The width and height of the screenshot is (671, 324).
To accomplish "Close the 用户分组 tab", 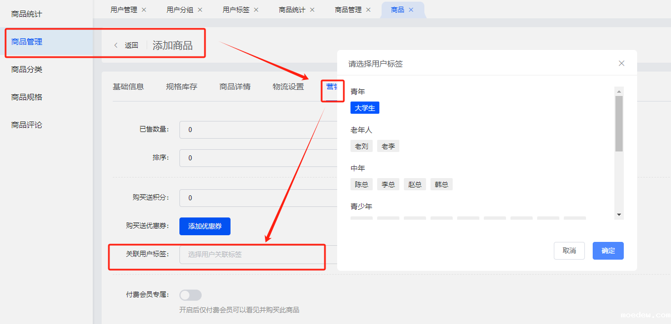I will (200, 10).
